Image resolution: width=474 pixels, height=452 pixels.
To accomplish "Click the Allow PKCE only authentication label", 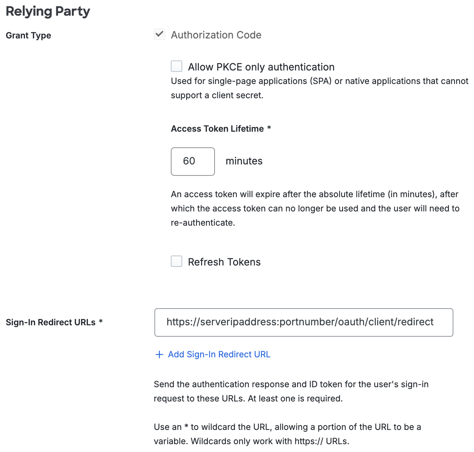I will click(x=261, y=67).
